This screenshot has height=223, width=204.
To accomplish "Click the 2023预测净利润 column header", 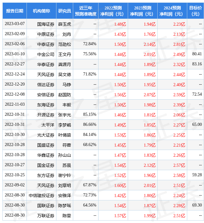I will tap(142, 11).
